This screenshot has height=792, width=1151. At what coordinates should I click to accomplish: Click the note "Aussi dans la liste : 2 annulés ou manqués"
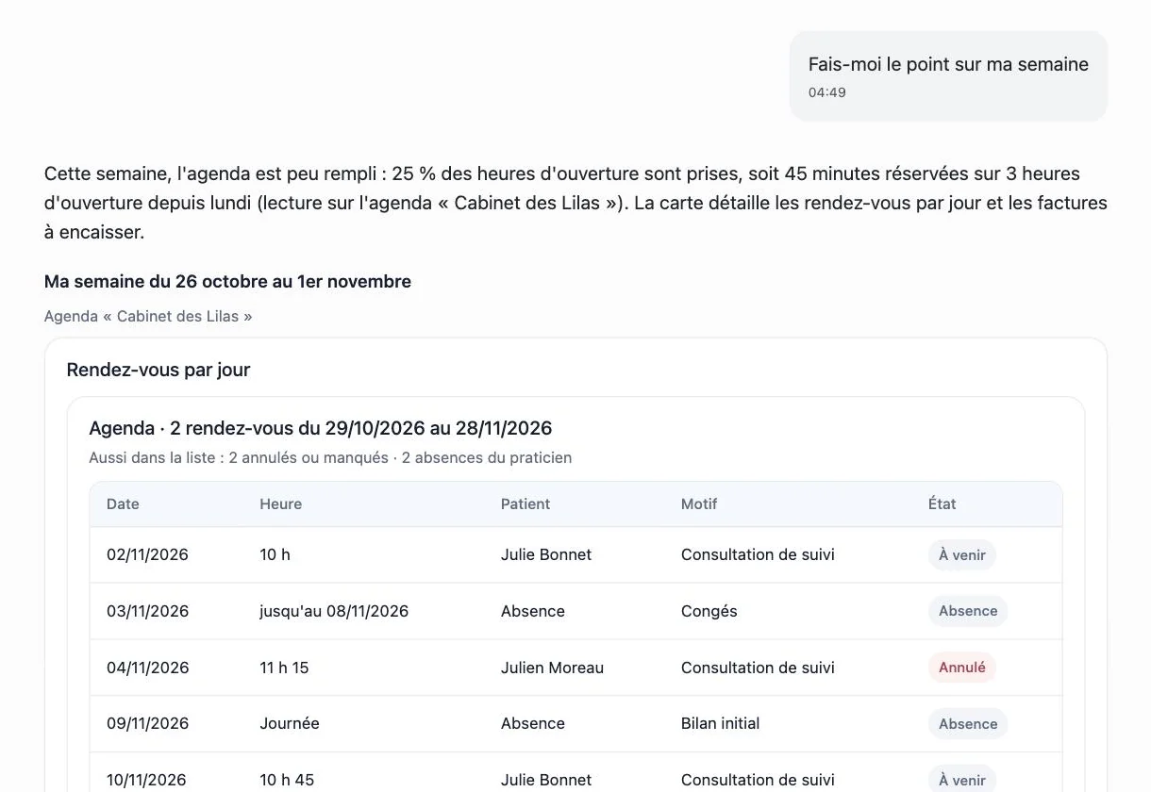pyautogui.click(x=239, y=457)
